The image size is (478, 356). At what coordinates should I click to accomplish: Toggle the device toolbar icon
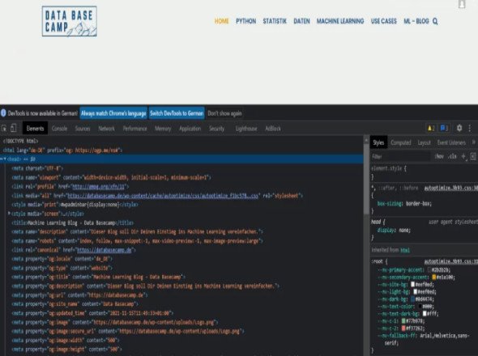tap(14, 128)
